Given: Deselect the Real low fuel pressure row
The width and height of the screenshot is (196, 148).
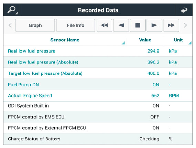Looking at the screenshot, I should coord(98,51).
